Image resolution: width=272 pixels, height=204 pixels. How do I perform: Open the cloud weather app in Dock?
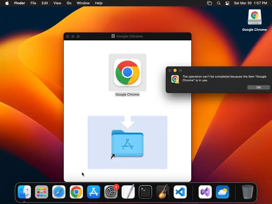222,192
